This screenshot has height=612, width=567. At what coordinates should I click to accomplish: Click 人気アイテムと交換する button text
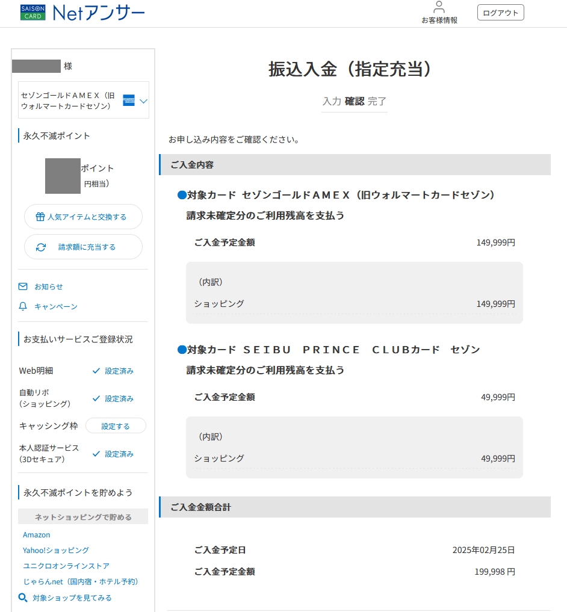(87, 217)
